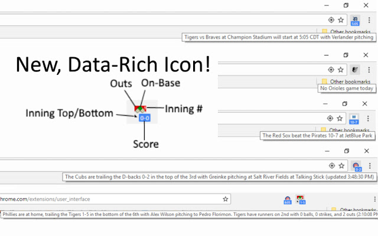Open Other bookmarks in the Orioles window
Viewport: 378px width, 236px height.
tap(346, 81)
